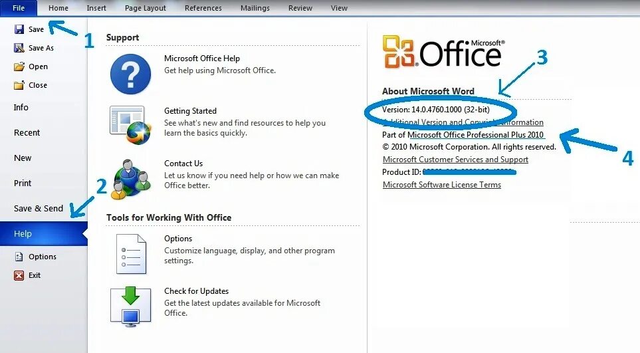Switch to the Mailings tab
The width and height of the screenshot is (640, 353).
pos(255,8)
